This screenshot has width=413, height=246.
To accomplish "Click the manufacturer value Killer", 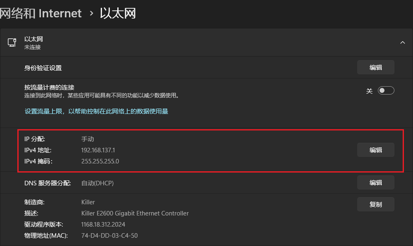I will pyautogui.click(x=88, y=202).
